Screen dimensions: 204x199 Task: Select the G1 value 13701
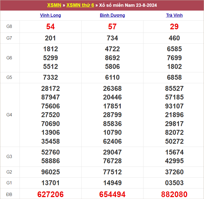(x=50, y=183)
